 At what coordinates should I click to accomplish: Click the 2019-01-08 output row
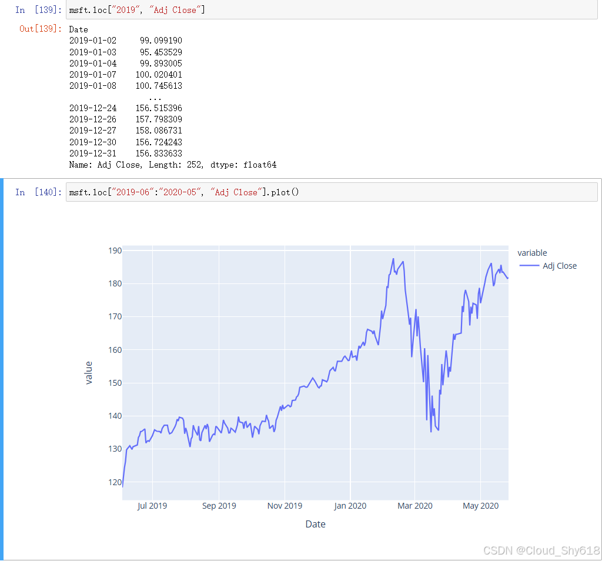pyautogui.click(x=126, y=86)
